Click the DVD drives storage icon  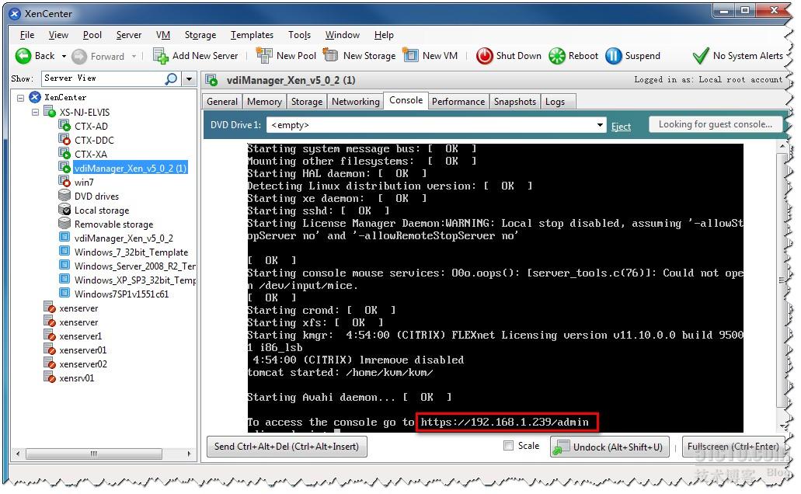point(64,195)
